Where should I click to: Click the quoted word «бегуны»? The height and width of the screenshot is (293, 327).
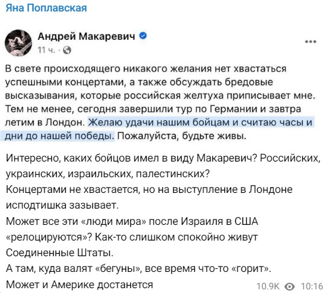point(118,269)
